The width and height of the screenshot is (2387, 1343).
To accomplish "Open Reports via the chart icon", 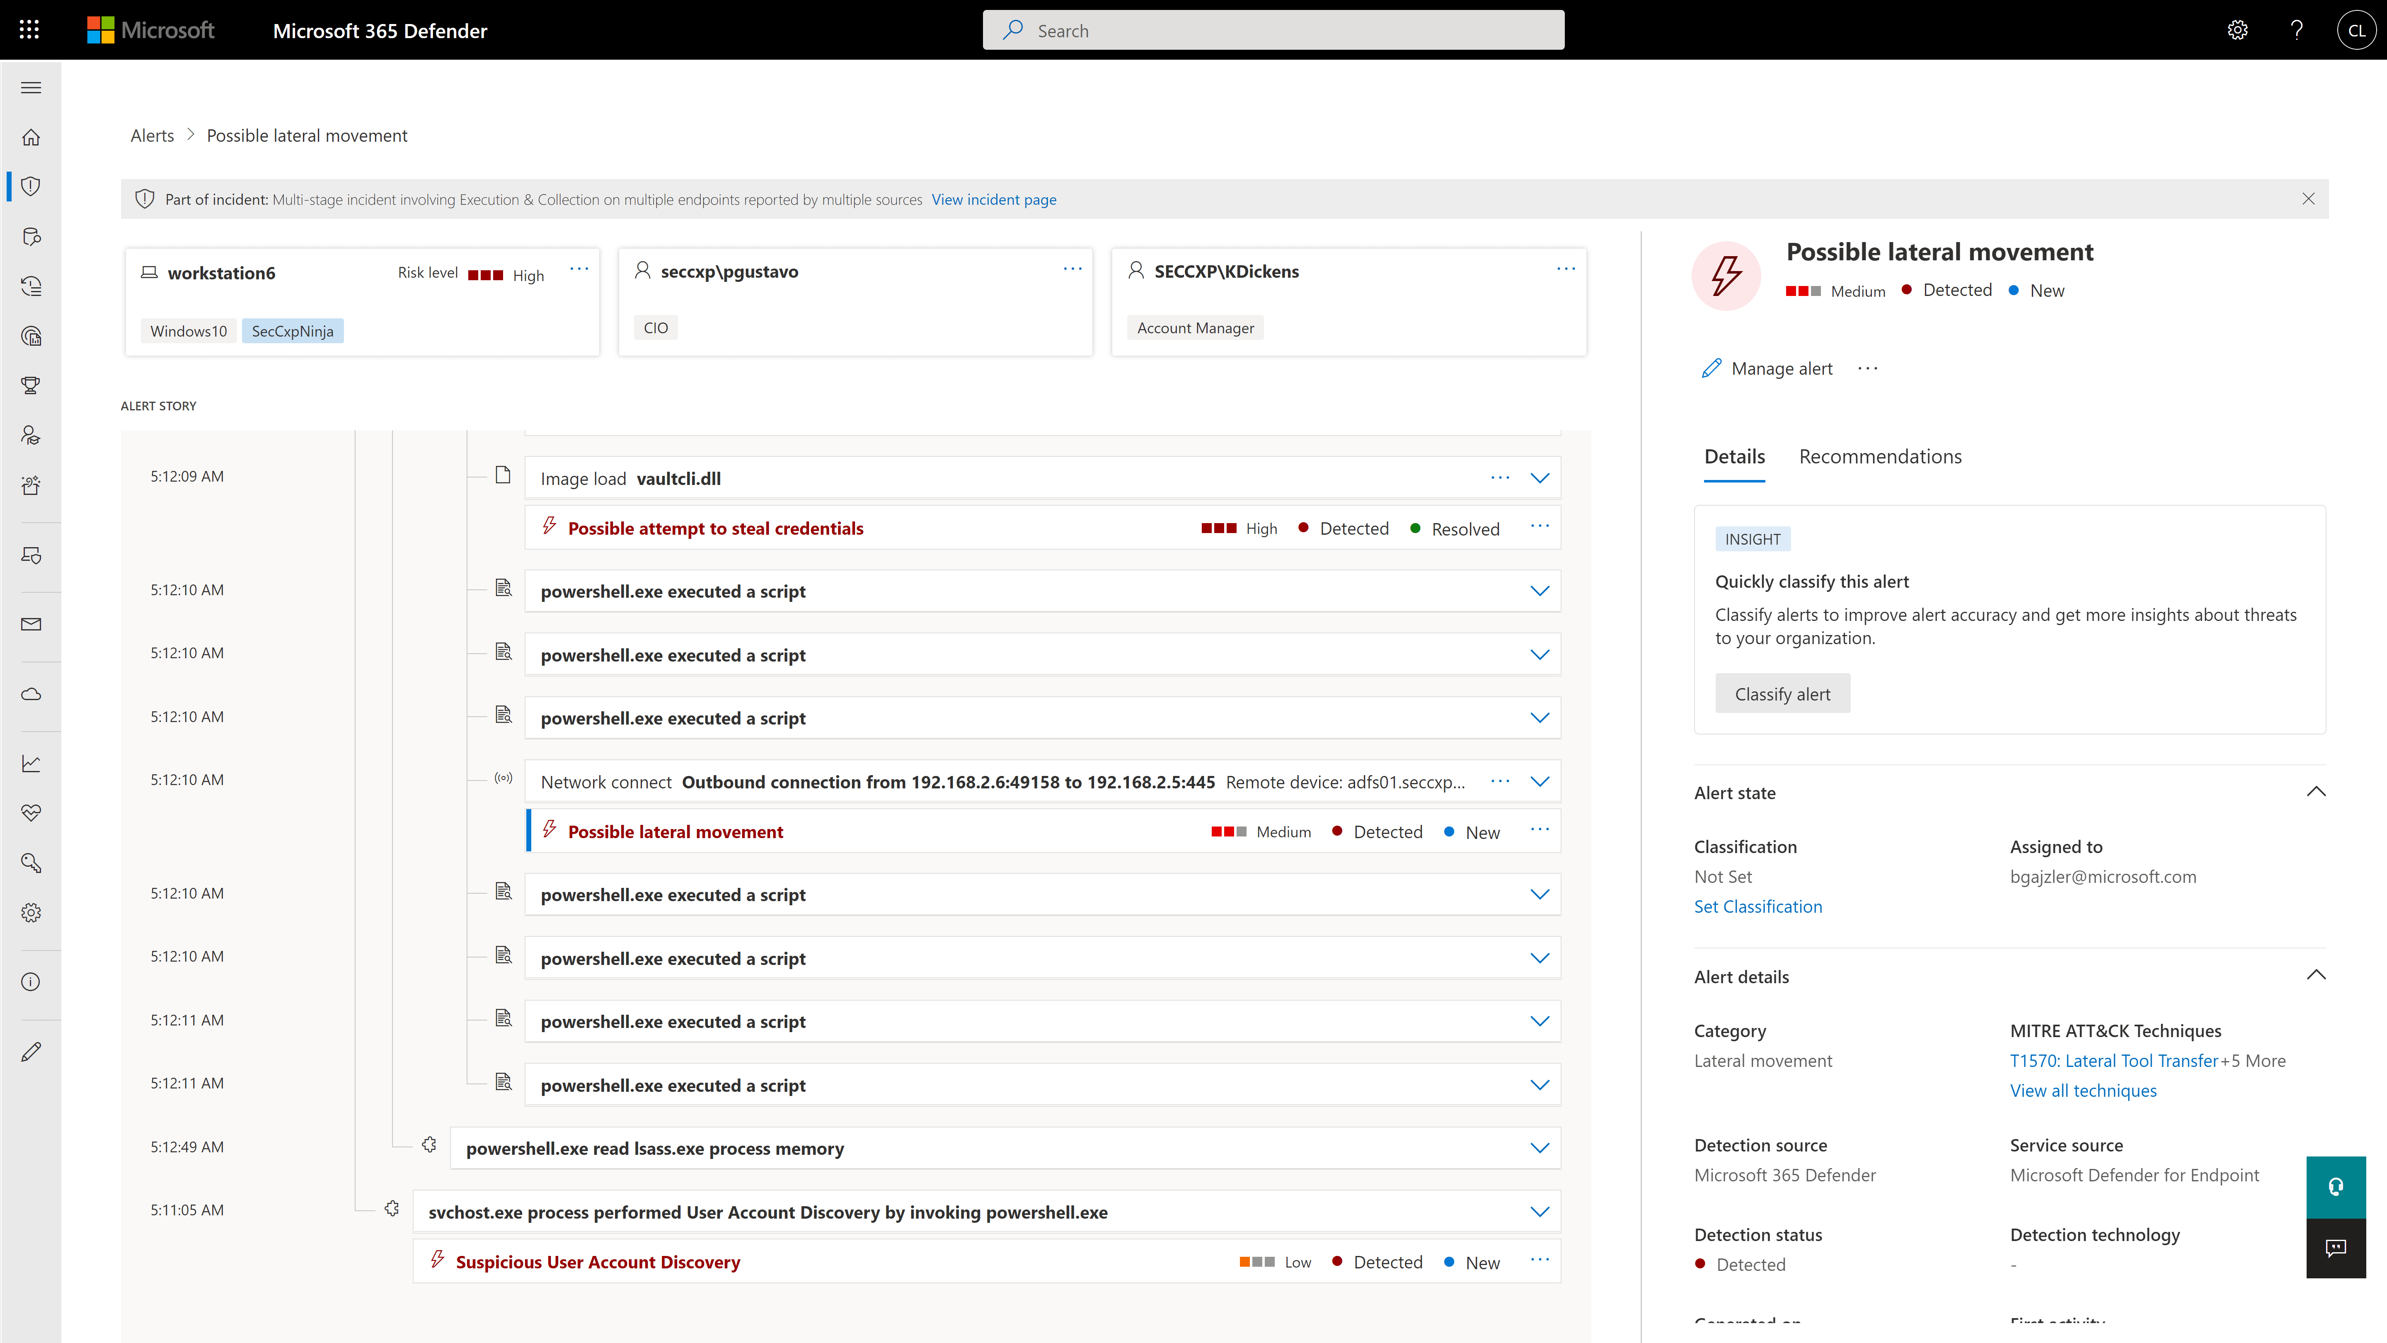I will [31, 763].
